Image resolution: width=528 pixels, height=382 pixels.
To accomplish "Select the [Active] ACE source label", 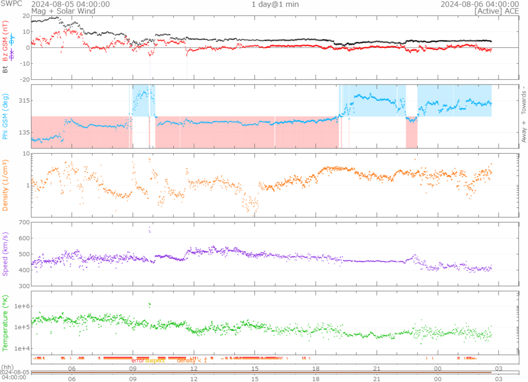I will [x=497, y=11].
